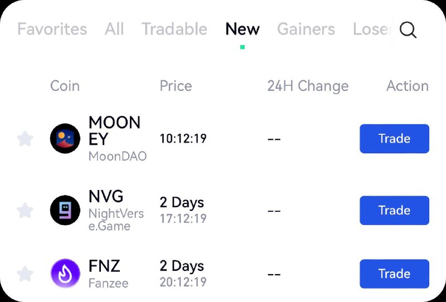Favorite MOONEY with the star
The width and height of the screenshot is (446, 302).
click(x=25, y=139)
